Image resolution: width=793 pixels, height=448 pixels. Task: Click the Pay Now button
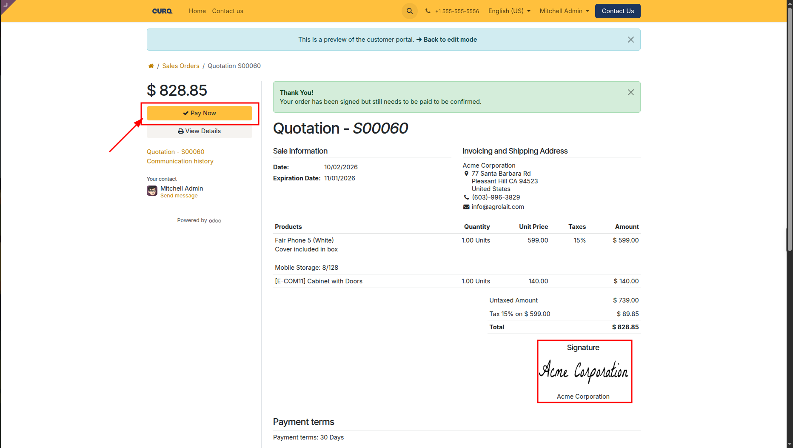tap(200, 113)
